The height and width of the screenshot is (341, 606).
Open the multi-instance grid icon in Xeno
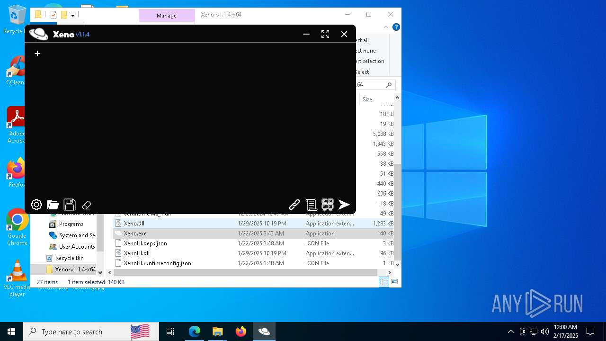(x=328, y=205)
